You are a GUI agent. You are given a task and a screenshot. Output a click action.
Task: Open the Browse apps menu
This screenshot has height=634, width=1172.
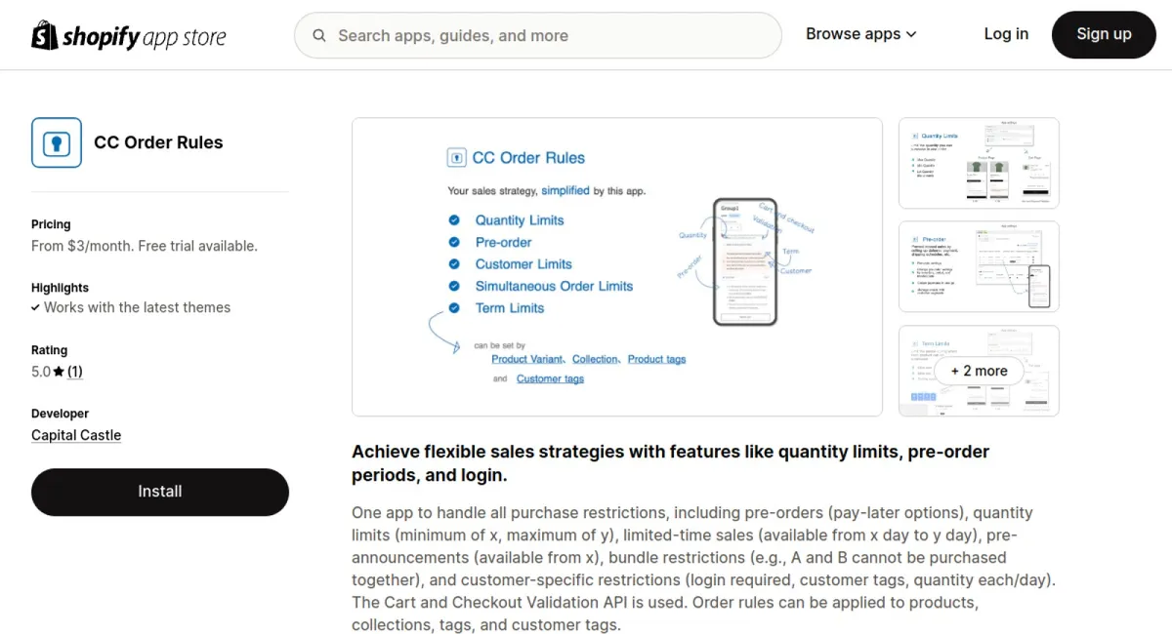click(861, 34)
